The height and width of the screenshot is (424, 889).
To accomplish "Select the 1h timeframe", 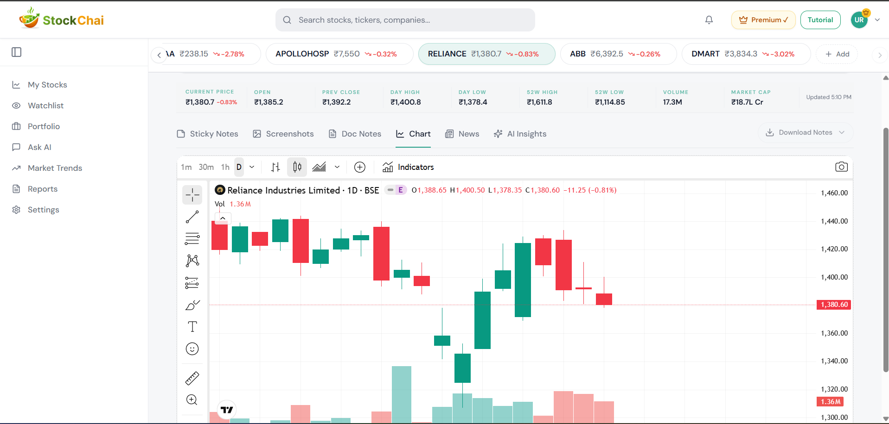I will 225,167.
